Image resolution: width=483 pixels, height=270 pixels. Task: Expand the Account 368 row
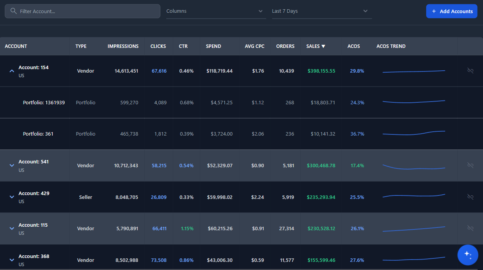12,260
